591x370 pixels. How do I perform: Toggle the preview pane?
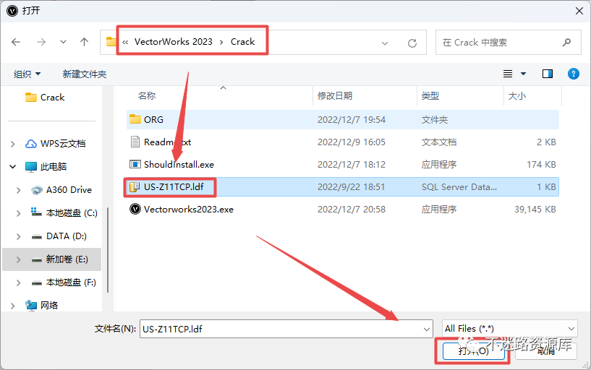coord(548,74)
